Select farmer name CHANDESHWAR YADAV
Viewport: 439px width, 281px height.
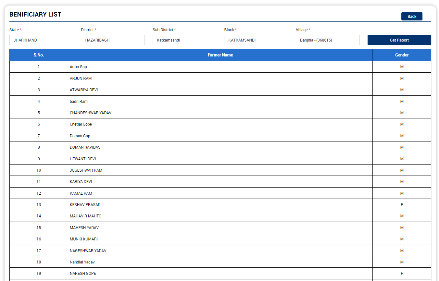tap(91, 113)
